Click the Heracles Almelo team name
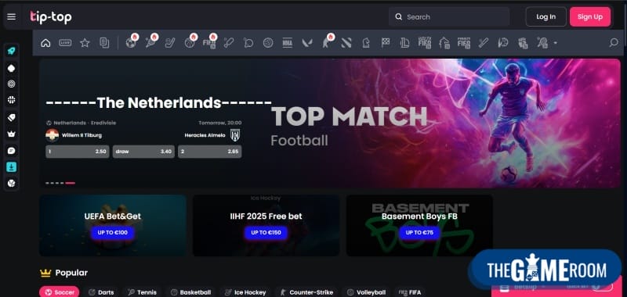 tap(205, 135)
